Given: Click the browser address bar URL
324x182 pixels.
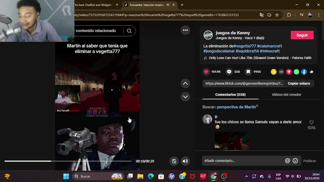Looking at the screenshot, I should 156,15.
